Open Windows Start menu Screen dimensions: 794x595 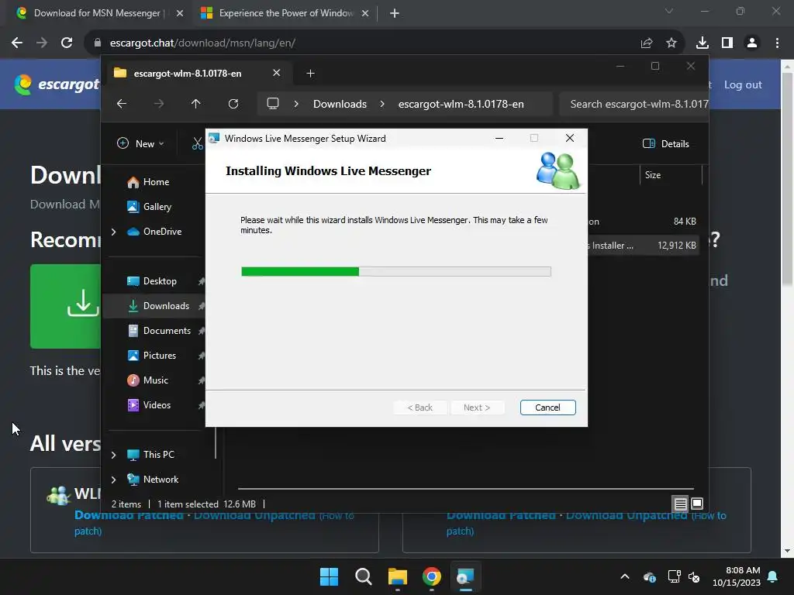coord(329,576)
